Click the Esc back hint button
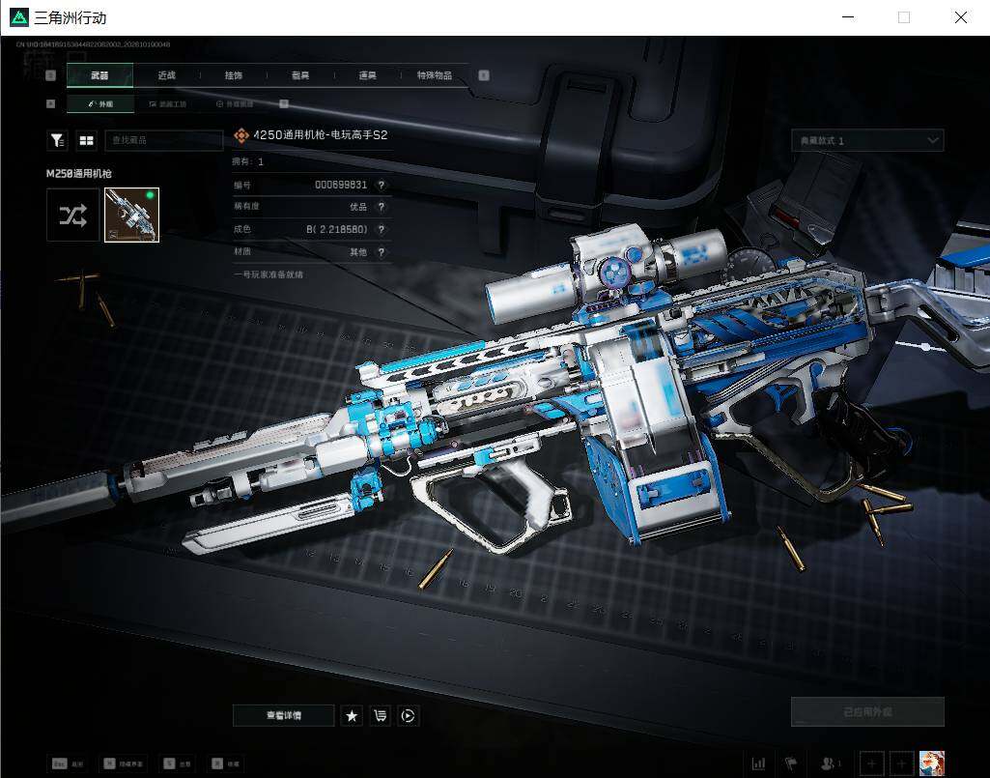This screenshot has height=778, width=990. 68,764
